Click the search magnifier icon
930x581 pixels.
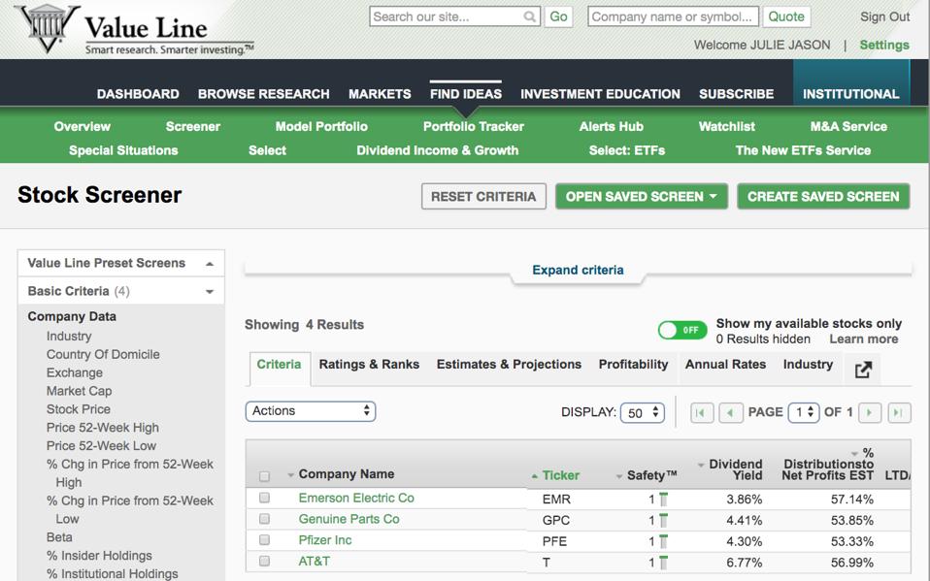tap(527, 16)
